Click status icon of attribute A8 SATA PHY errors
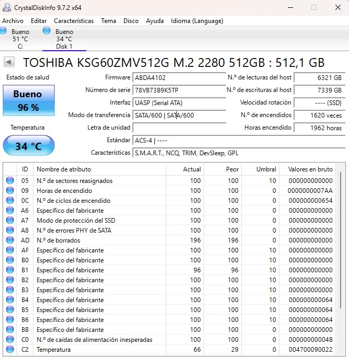 (10, 230)
